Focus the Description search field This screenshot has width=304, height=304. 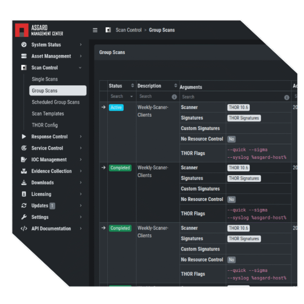[x=154, y=96]
